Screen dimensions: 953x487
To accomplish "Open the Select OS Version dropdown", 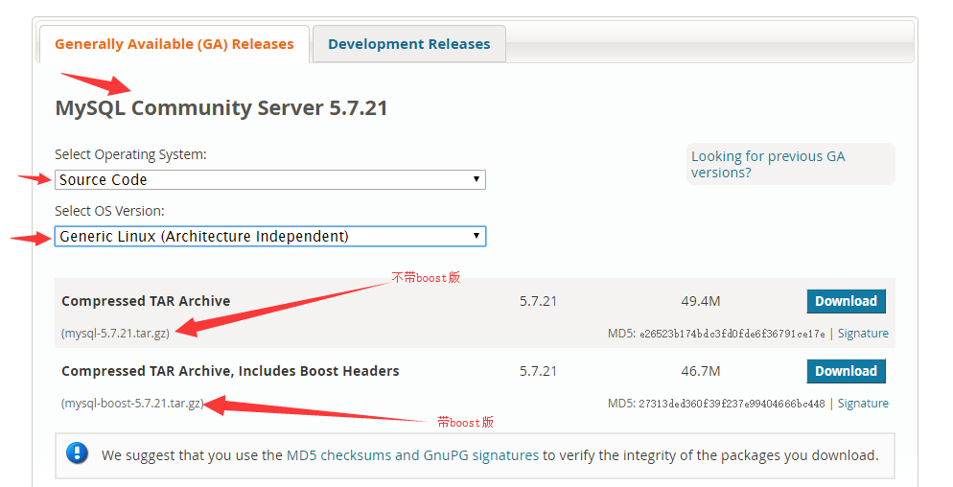I will (269, 237).
